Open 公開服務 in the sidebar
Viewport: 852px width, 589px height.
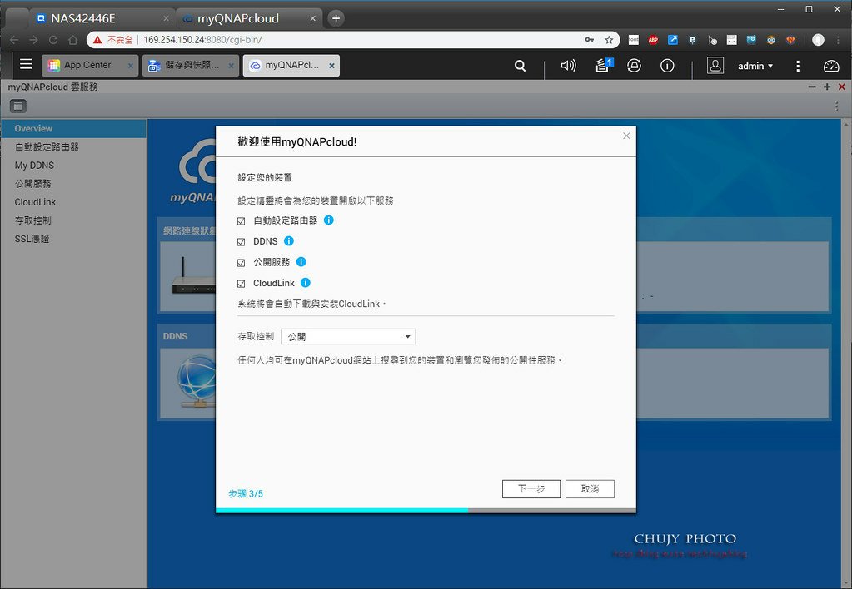(73, 184)
